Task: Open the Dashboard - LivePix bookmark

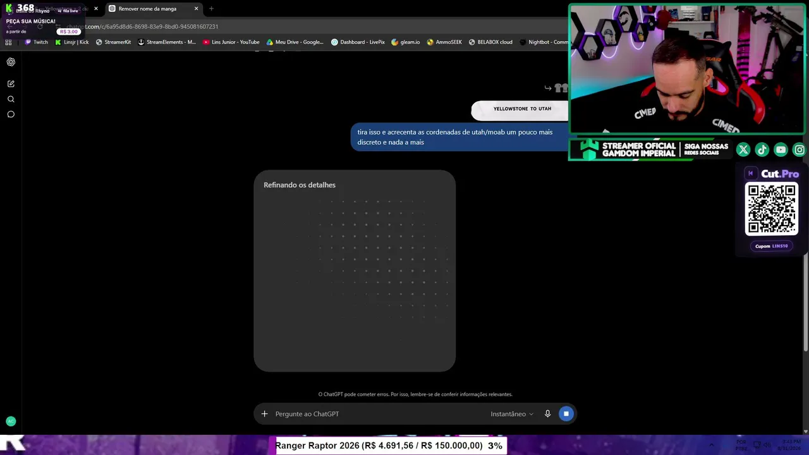Action: [358, 42]
